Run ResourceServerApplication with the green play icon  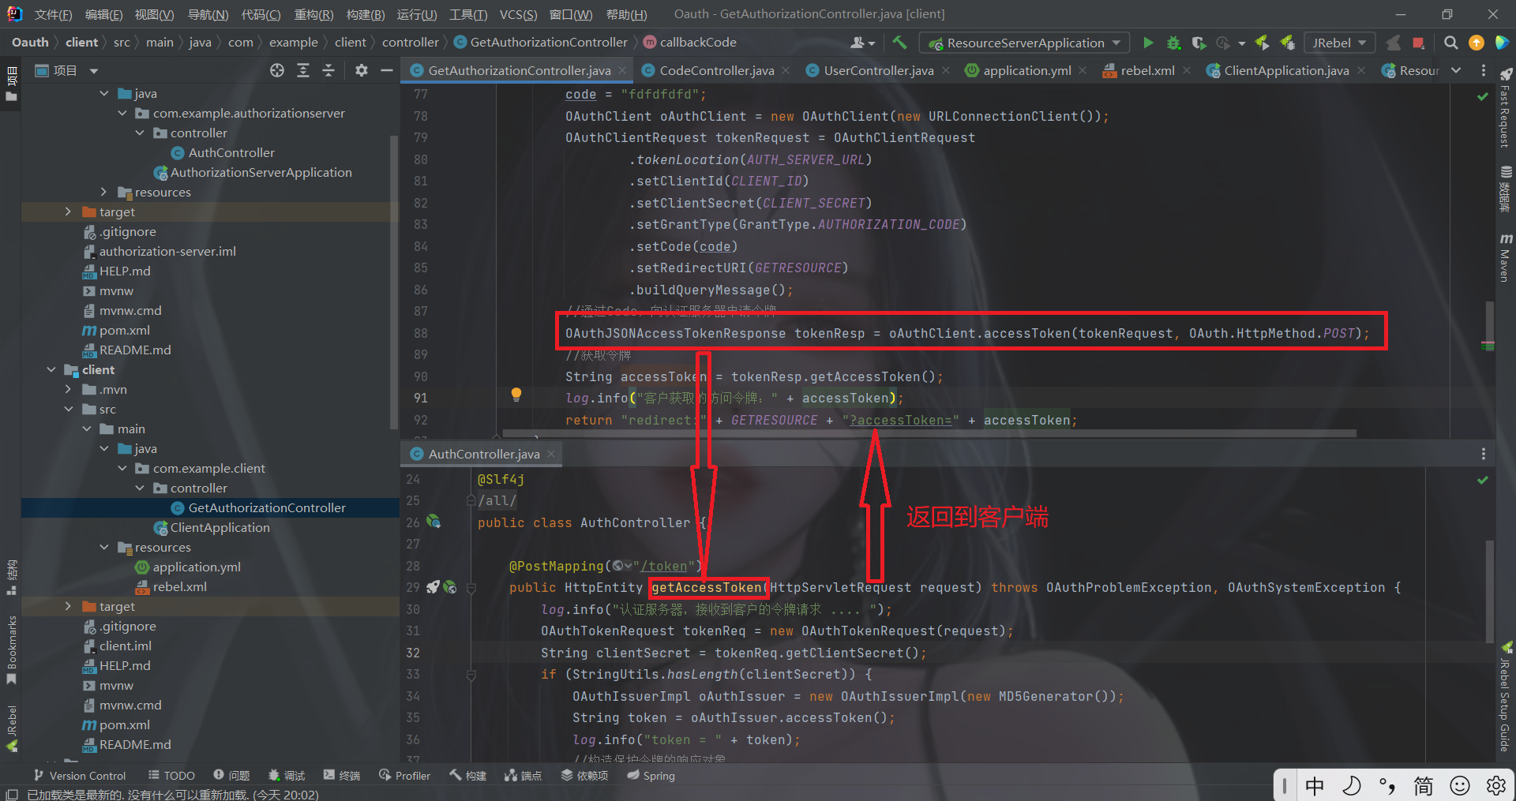click(1149, 43)
